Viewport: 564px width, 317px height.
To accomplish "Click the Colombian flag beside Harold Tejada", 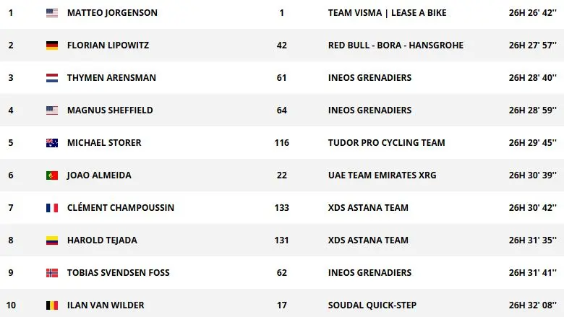I will (x=52, y=240).
